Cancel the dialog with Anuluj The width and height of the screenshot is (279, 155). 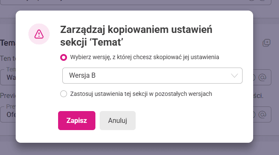point(117,120)
